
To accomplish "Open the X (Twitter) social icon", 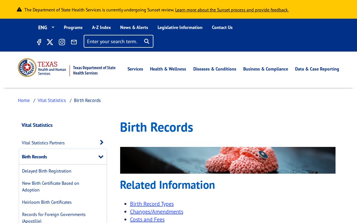I will [x=50, y=42].
